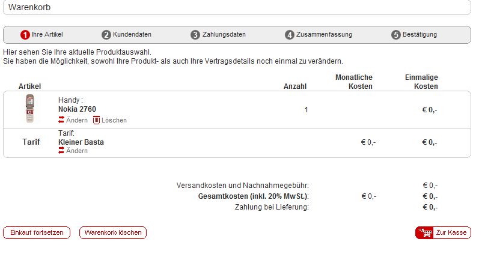
Task: Click the Warenkorb löschen button
Action: (x=113, y=233)
